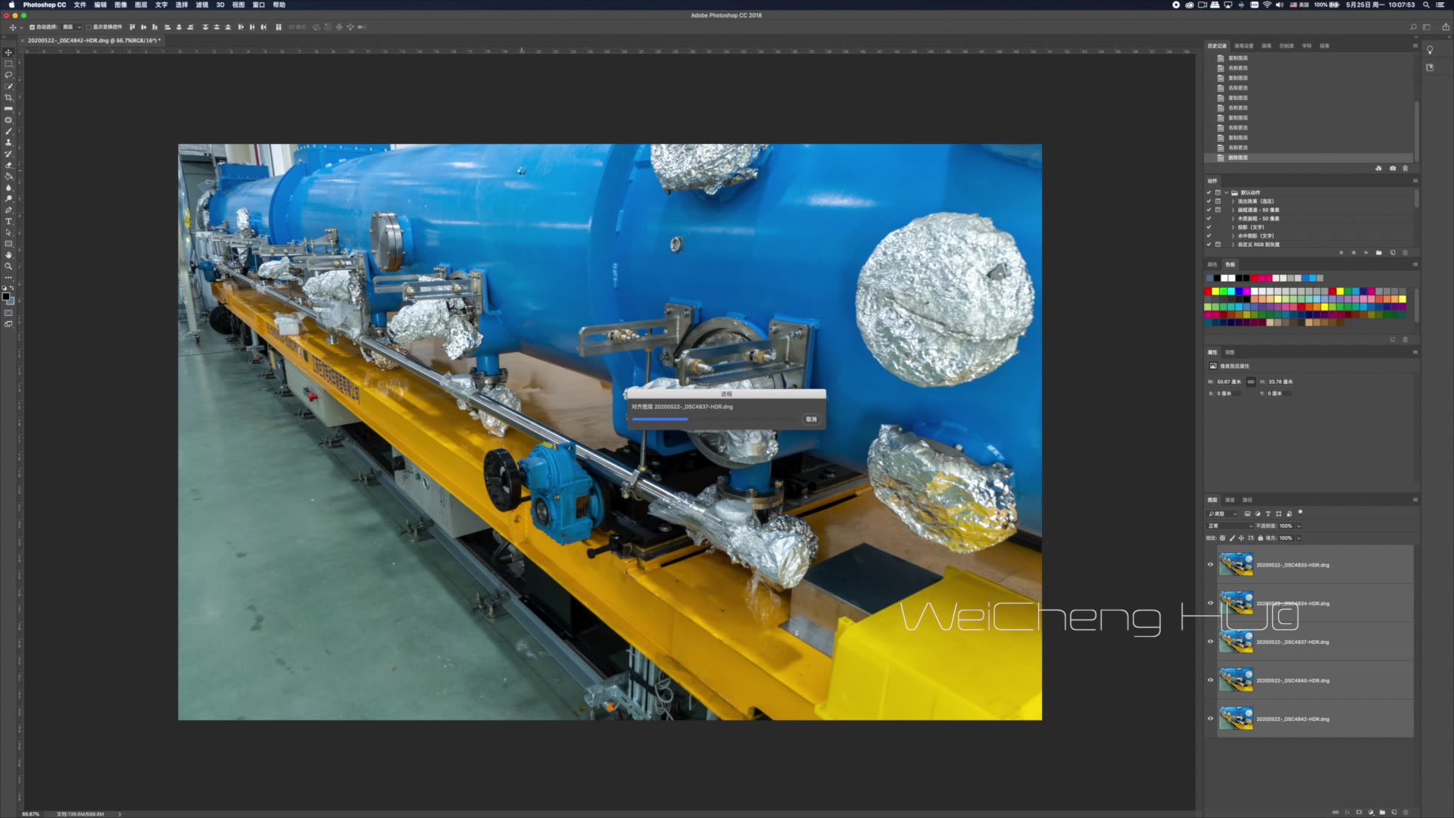
Task: Select the Rectangle shape tool
Action: [x=8, y=244]
